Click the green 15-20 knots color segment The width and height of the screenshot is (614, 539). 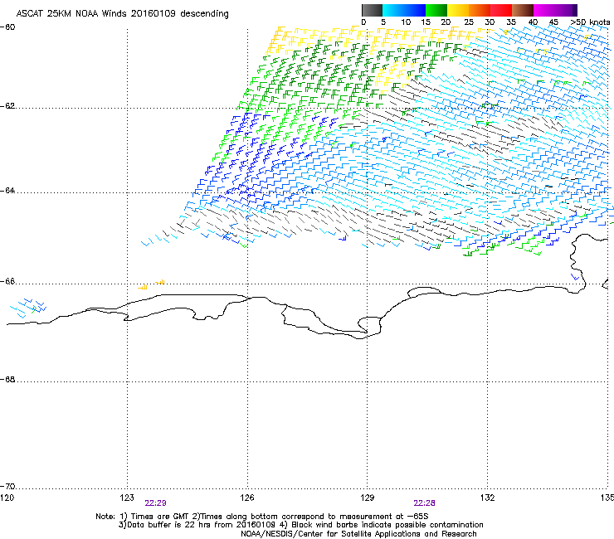coord(436,10)
